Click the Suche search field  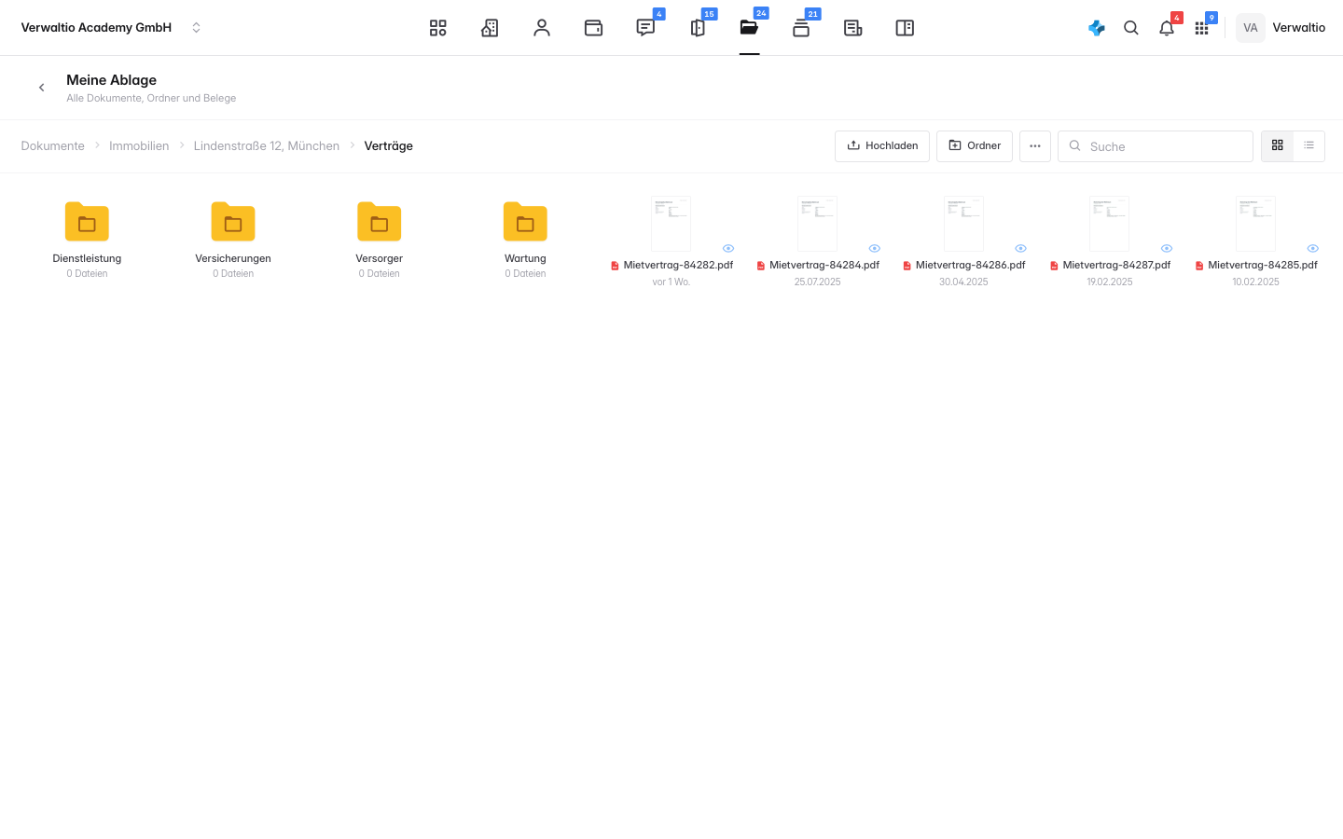[x=1156, y=146]
